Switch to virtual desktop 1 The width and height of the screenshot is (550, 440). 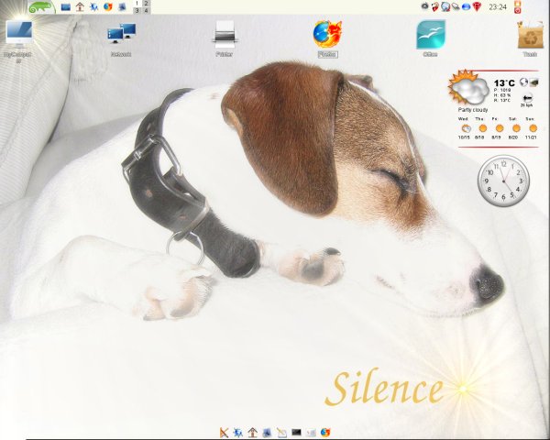(x=137, y=4)
